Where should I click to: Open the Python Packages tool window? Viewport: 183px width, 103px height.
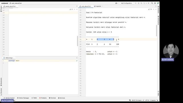pyautogui.click(x=23, y=98)
